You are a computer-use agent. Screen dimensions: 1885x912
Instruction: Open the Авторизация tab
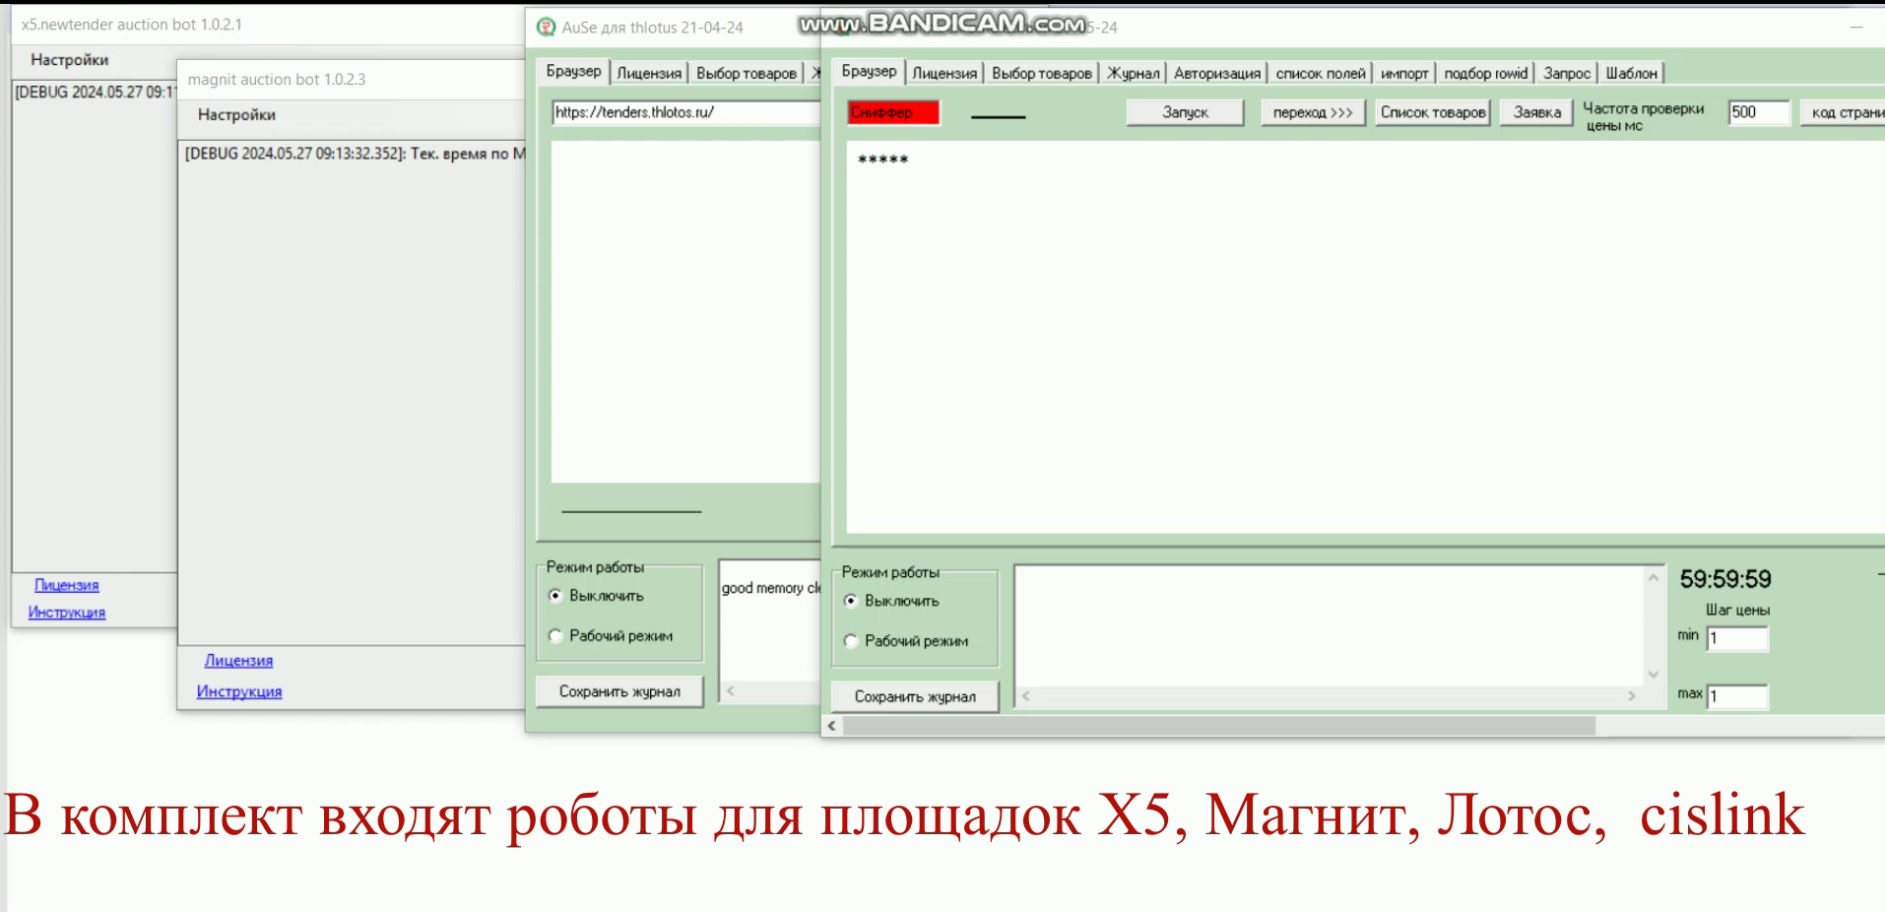(x=1217, y=73)
